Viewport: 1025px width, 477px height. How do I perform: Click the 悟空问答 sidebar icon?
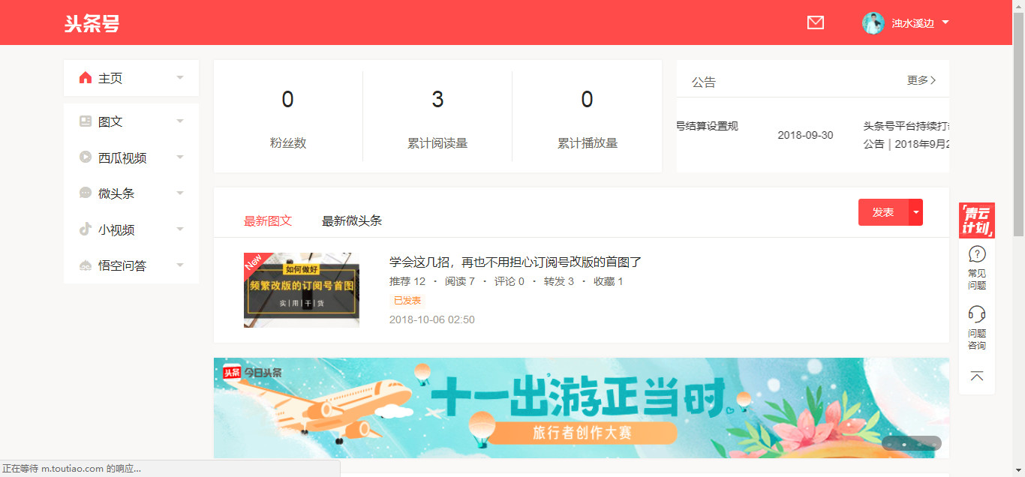click(x=86, y=265)
